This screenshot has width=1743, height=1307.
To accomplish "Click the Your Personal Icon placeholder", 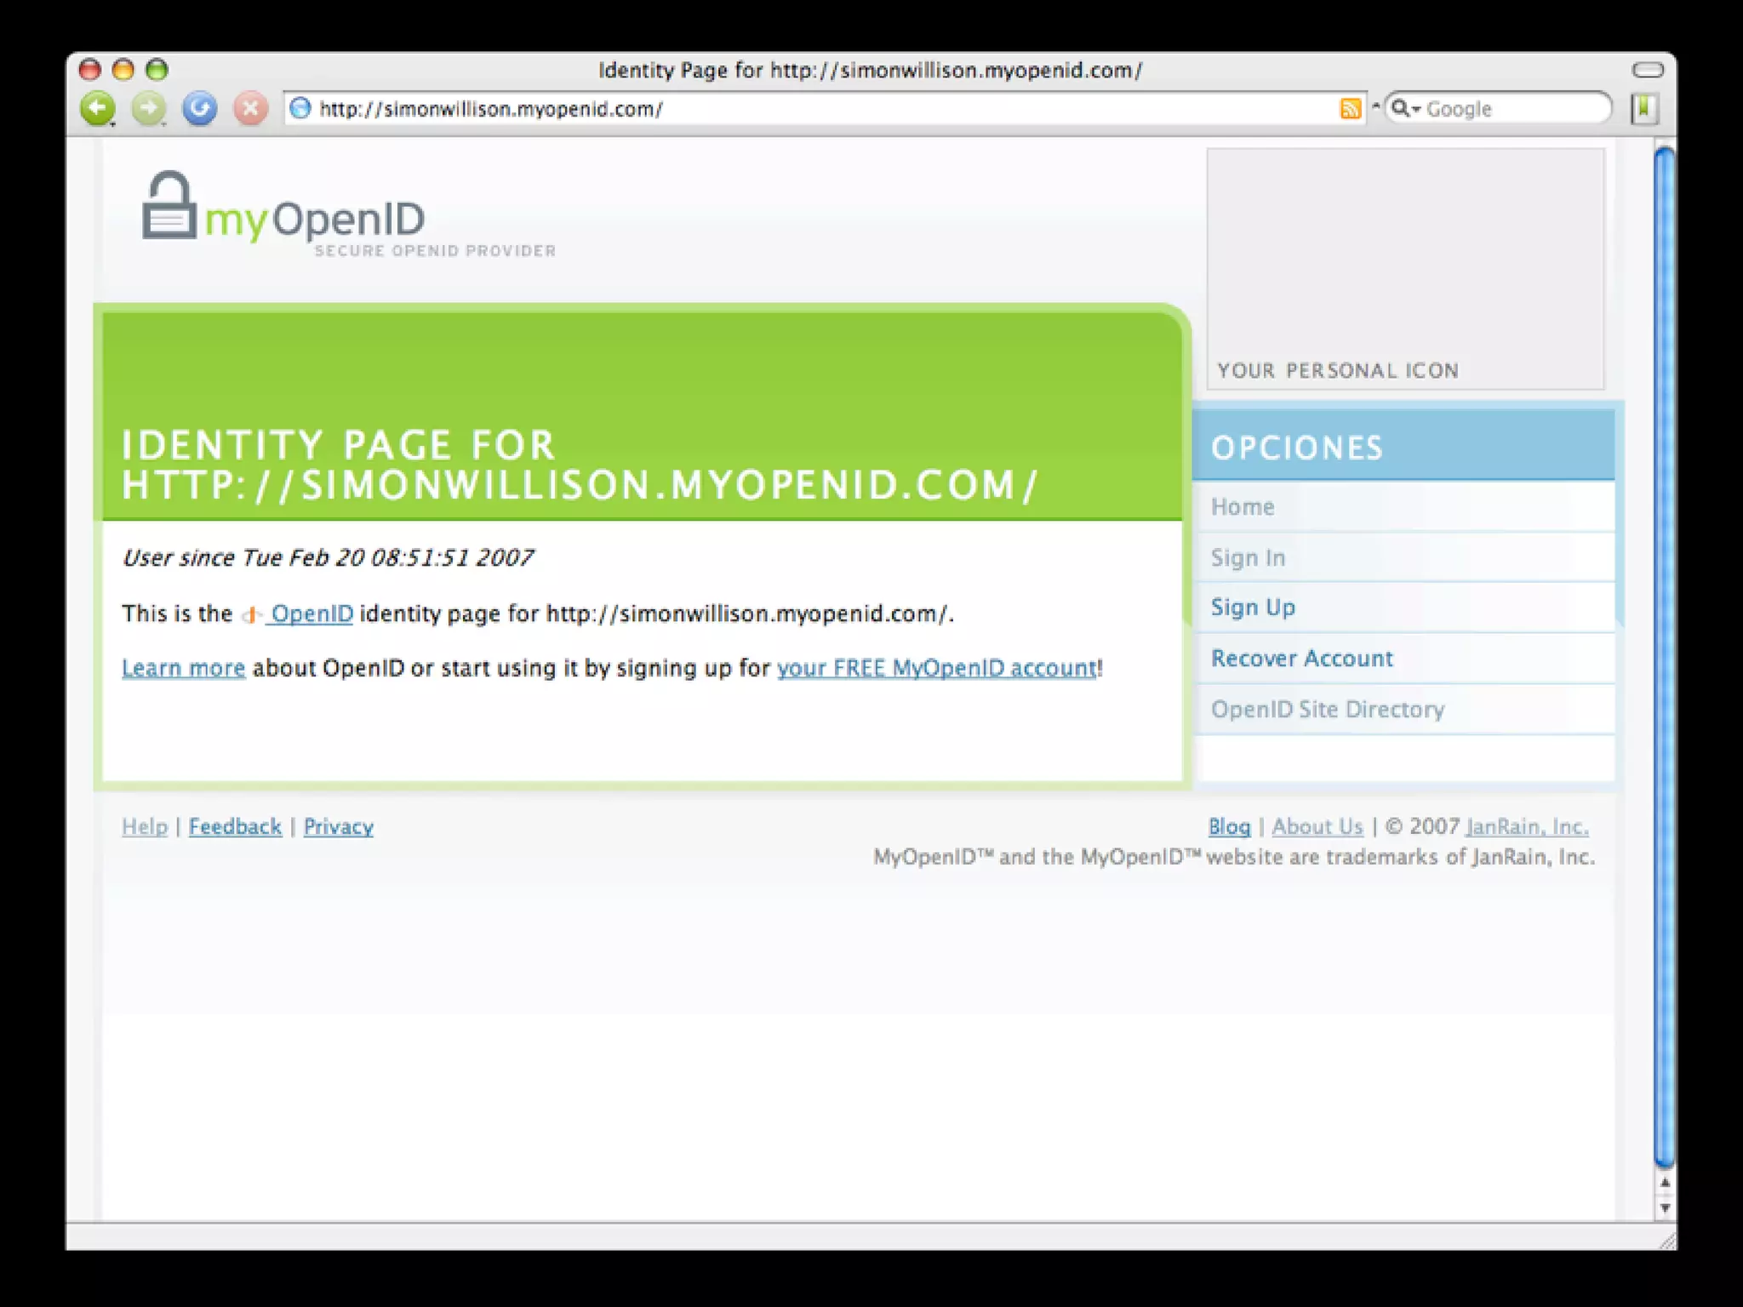I will coord(1405,269).
